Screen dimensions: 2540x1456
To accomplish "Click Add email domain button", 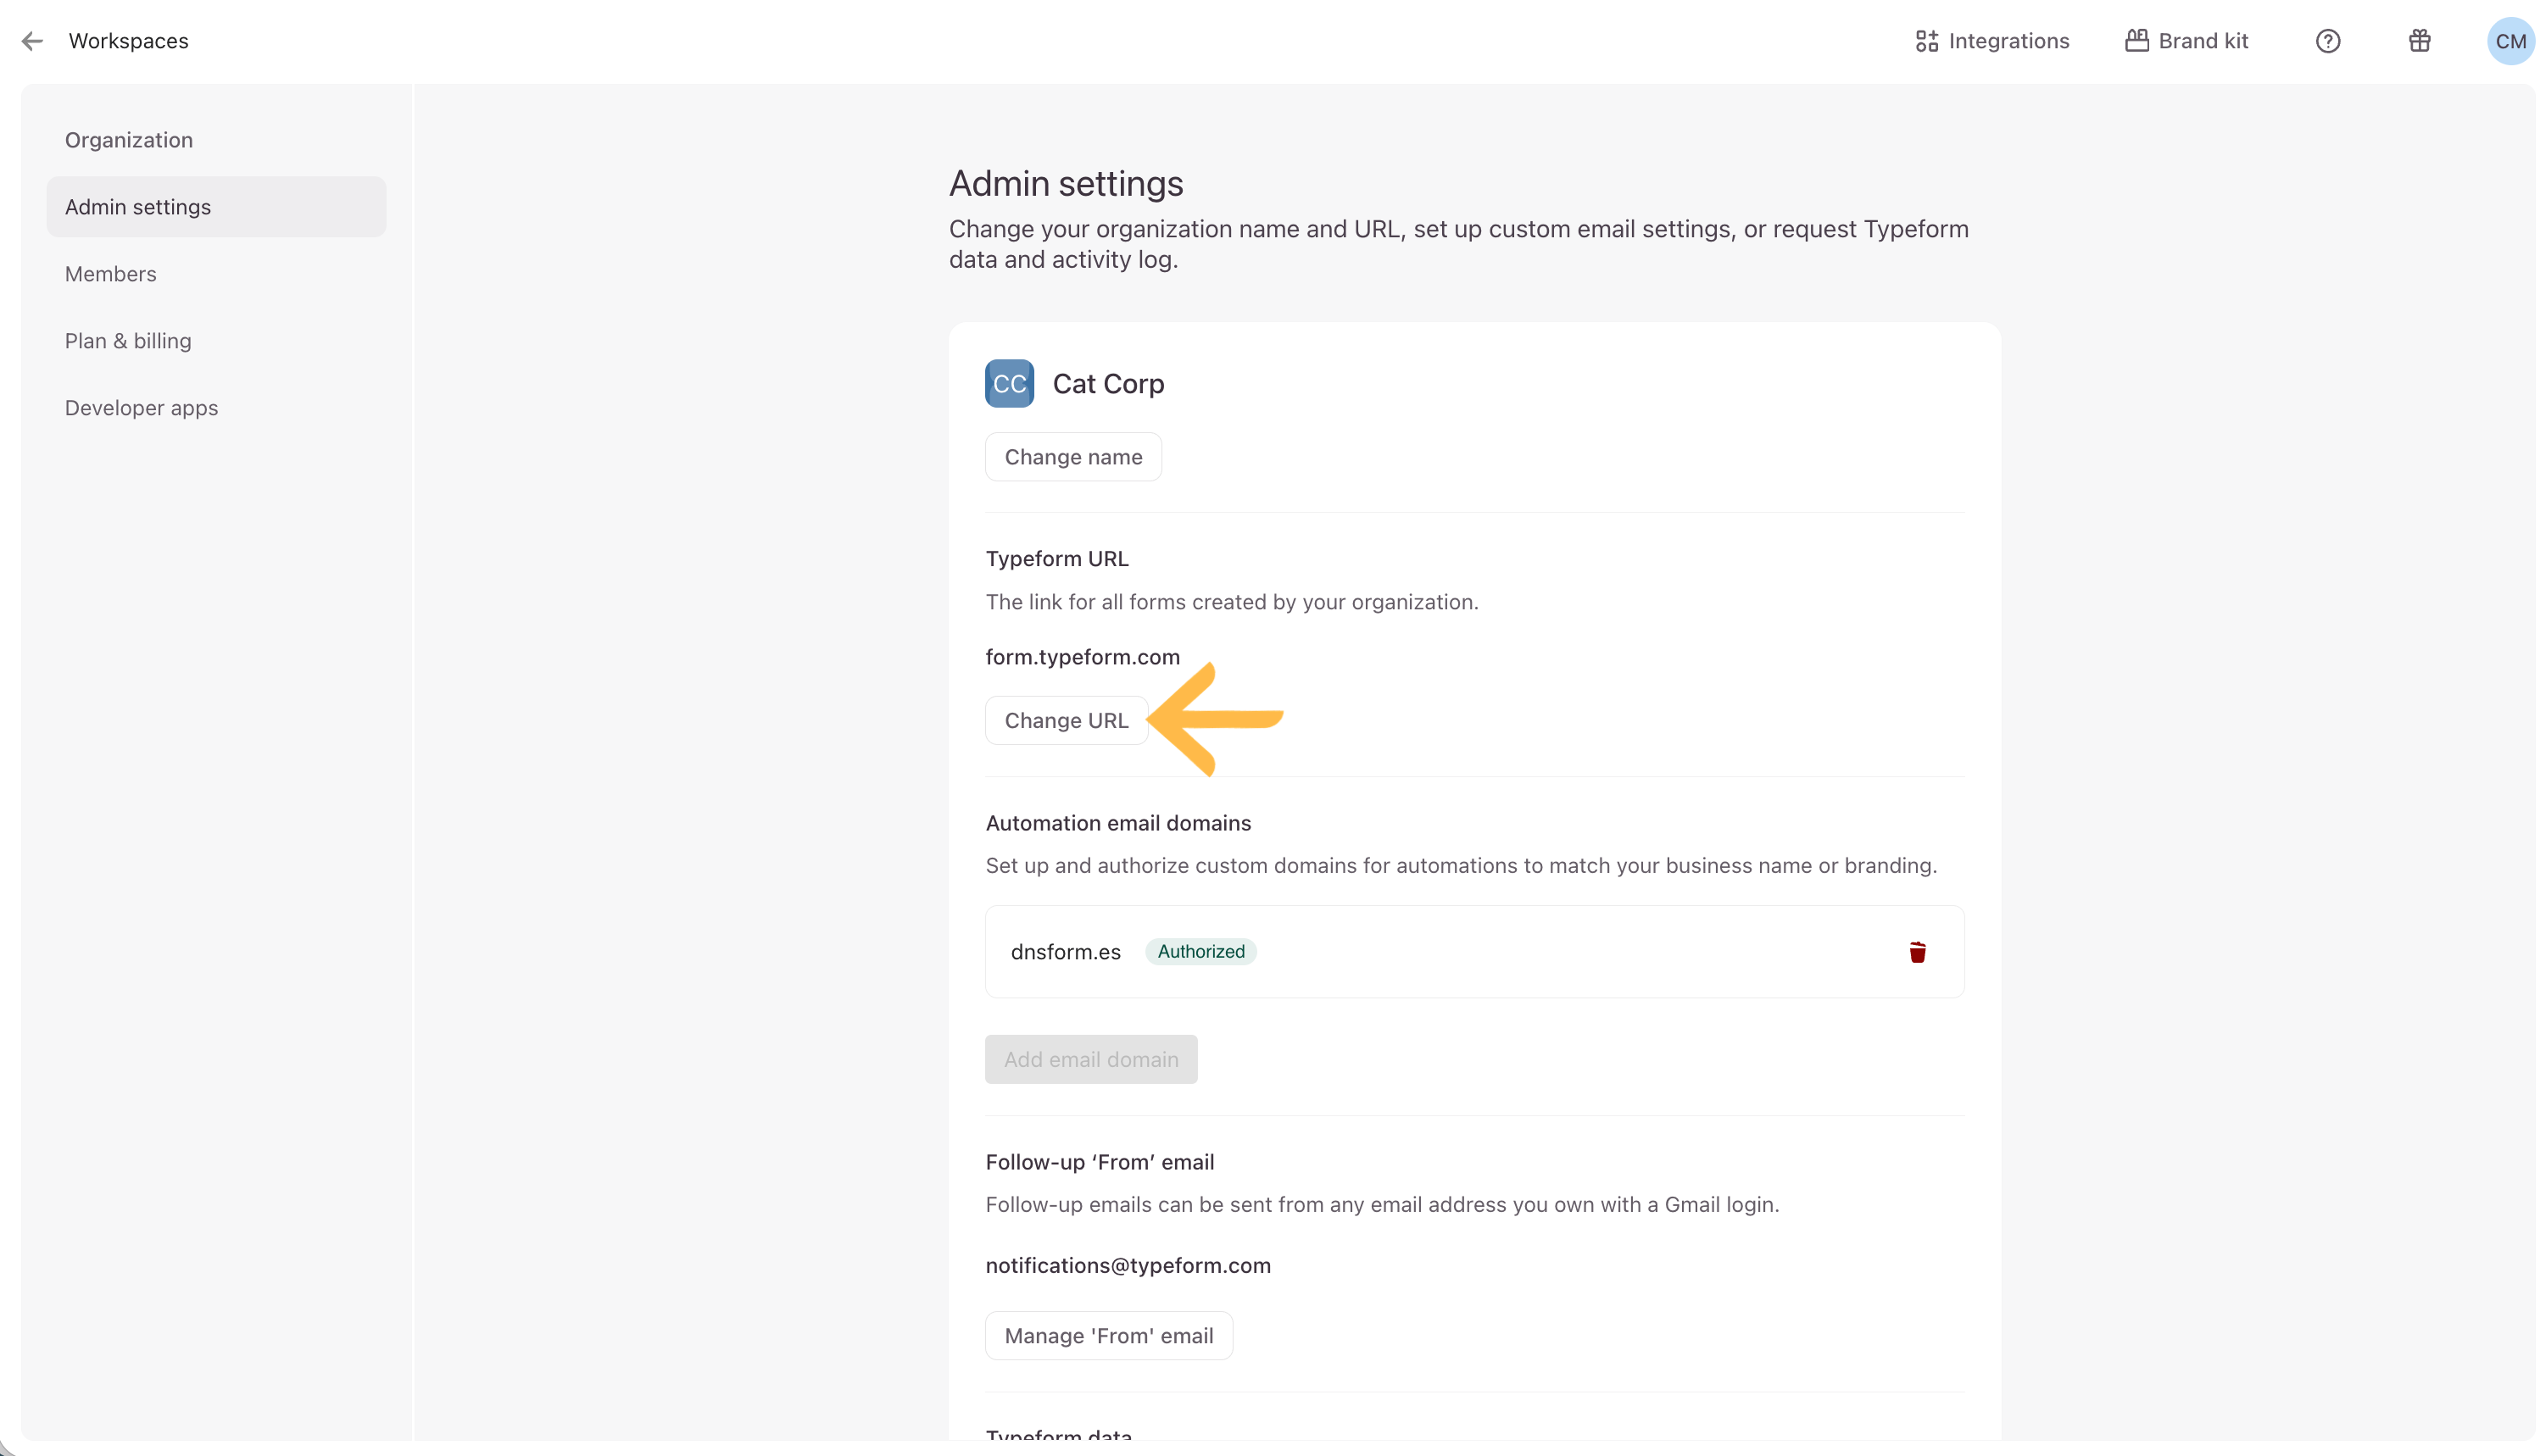I will 1090,1059.
